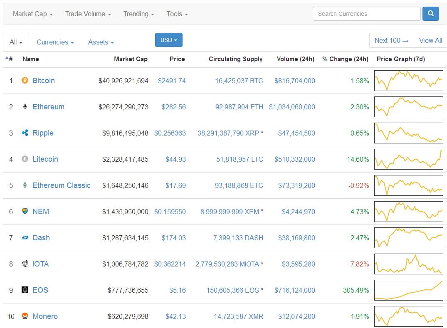Open EOS's 7-day price graph
447x328 pixels.
(x=409, y=290)
